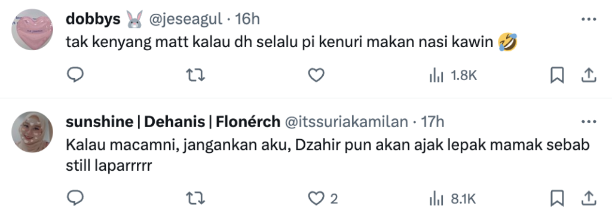Open the 16h timestamp link
The image size is (612, 215).
tap(247, 19)
